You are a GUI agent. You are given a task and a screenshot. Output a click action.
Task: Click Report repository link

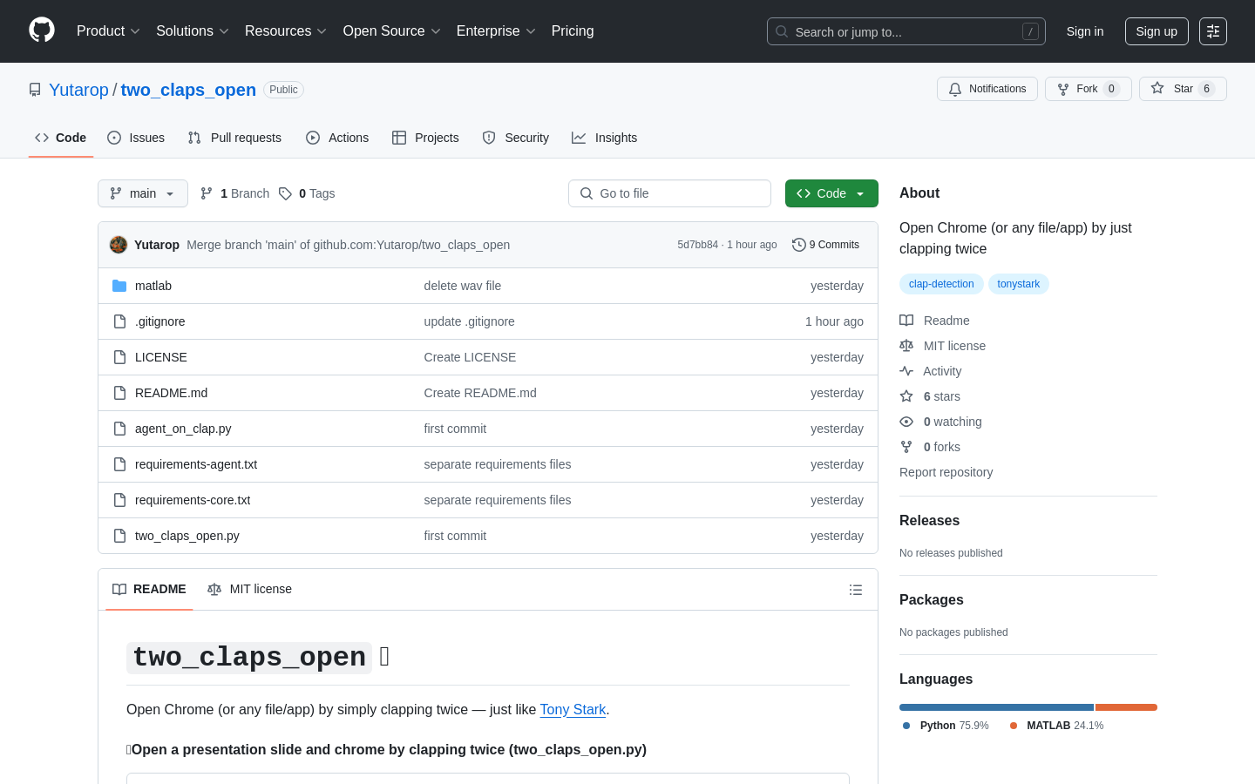click(x=946, y=472)
